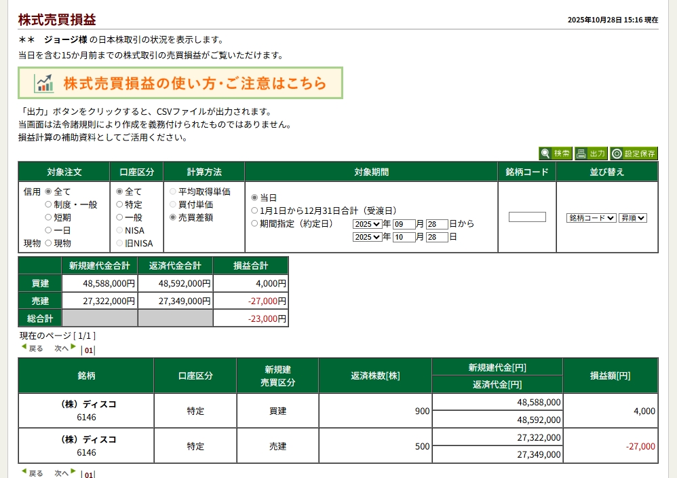Click the 銘柄コード stock code input field
Viewport: 677px width, 478px height.
pos(527,217)
